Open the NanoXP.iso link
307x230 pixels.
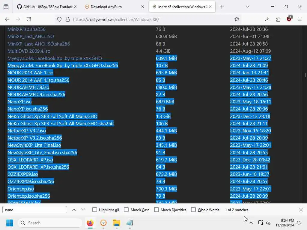19,102
